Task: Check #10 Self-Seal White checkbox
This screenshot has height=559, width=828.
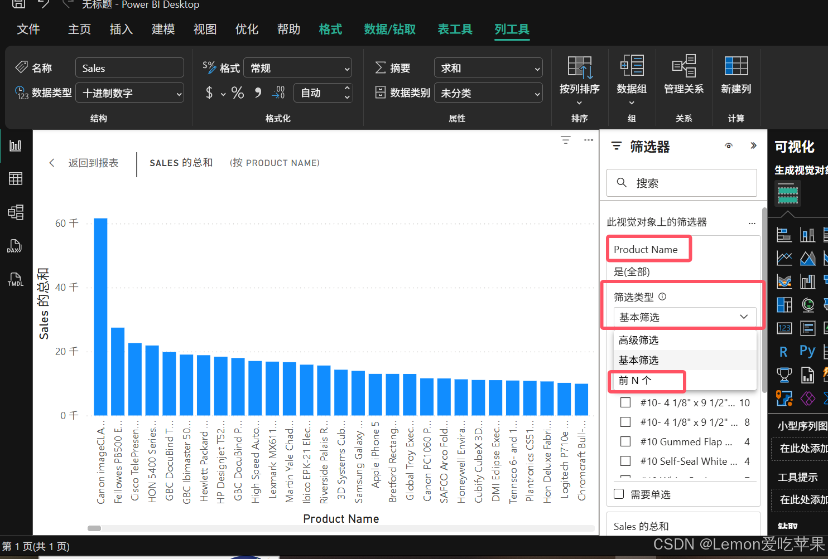Action: (625, 461)
